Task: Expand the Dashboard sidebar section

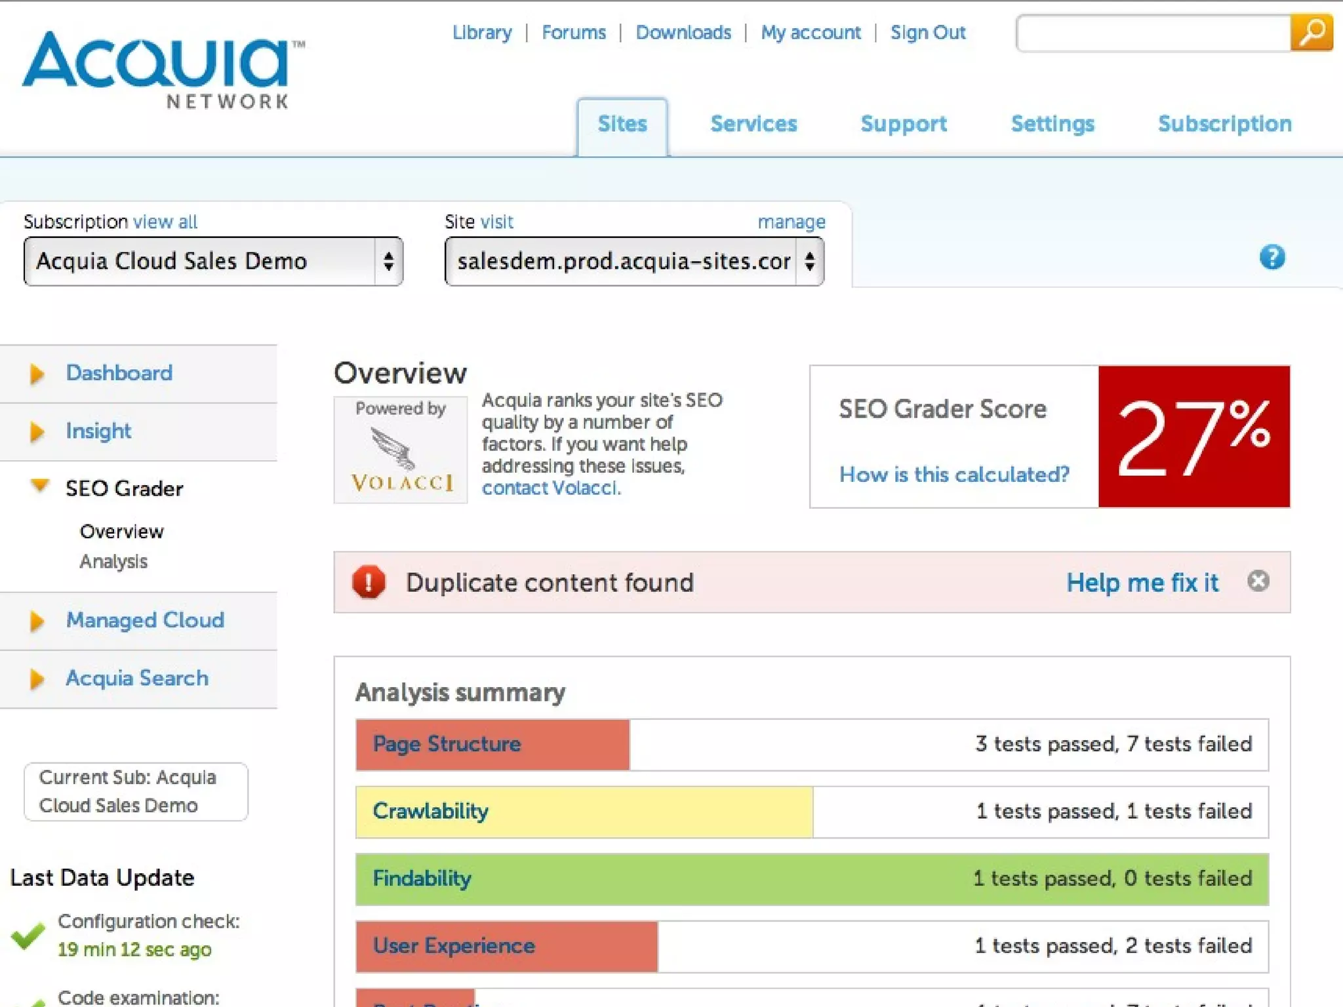Action: 37,374
